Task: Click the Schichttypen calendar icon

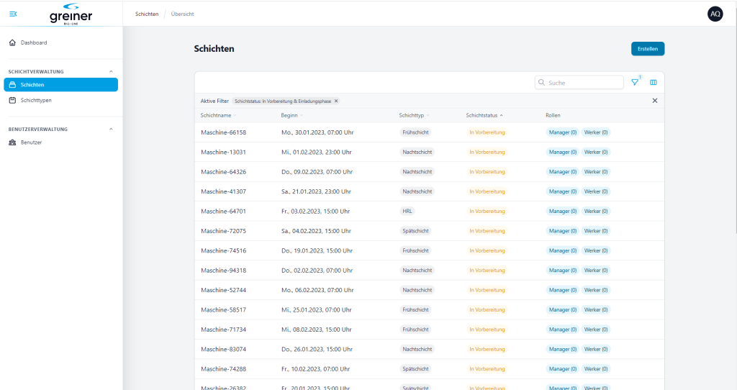Action: coord(12,101)
